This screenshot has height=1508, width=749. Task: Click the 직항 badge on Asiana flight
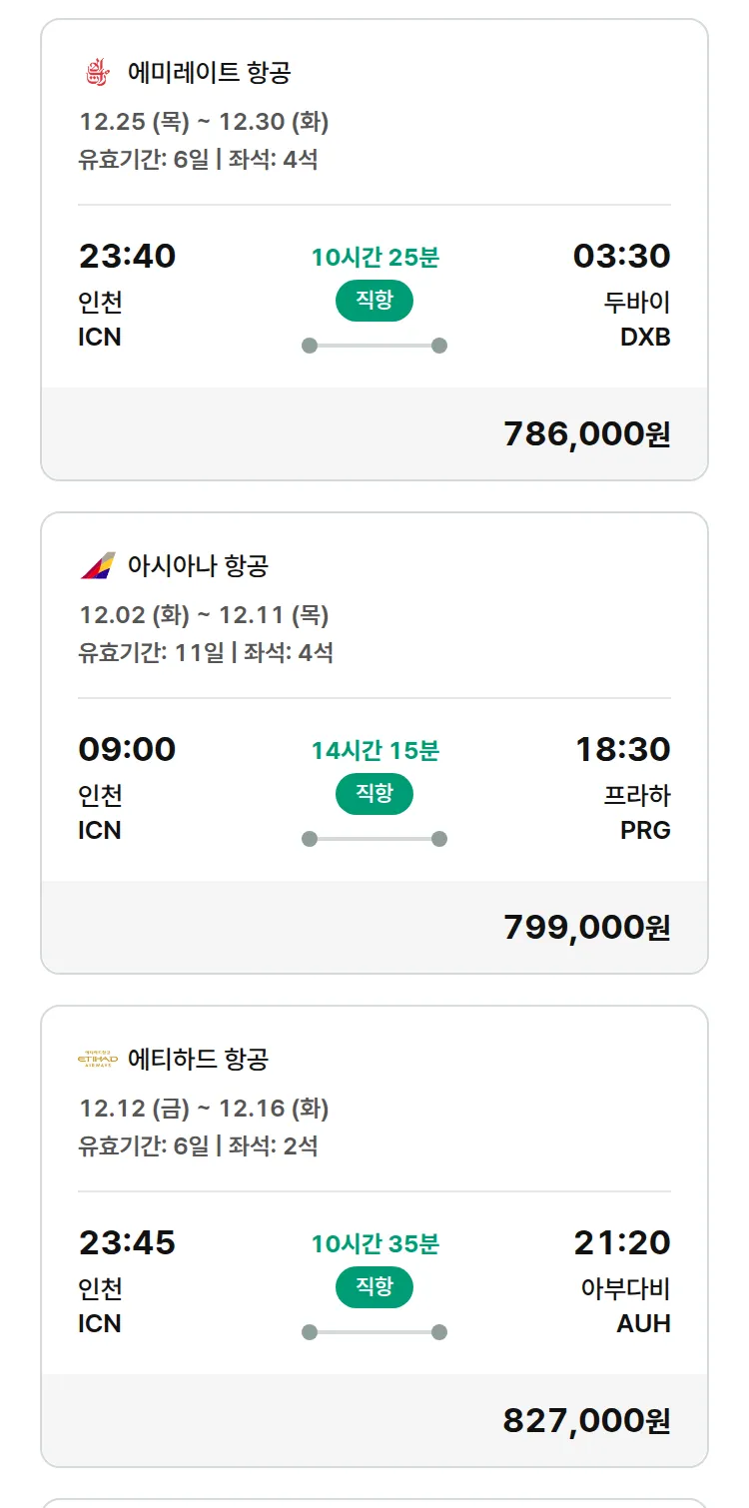coord(374,794)
